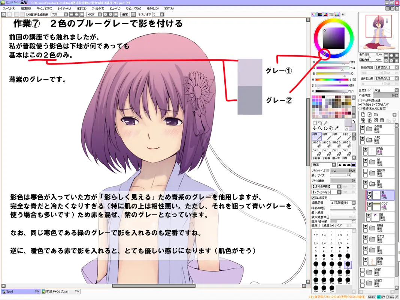Click the navigator preview thumbnail
Viewport: 400px width, 300px height.
click(378, 31)
